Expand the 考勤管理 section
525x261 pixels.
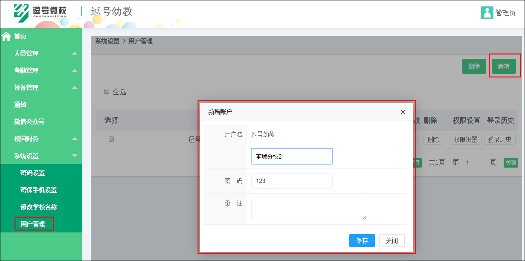click(27, 70)
